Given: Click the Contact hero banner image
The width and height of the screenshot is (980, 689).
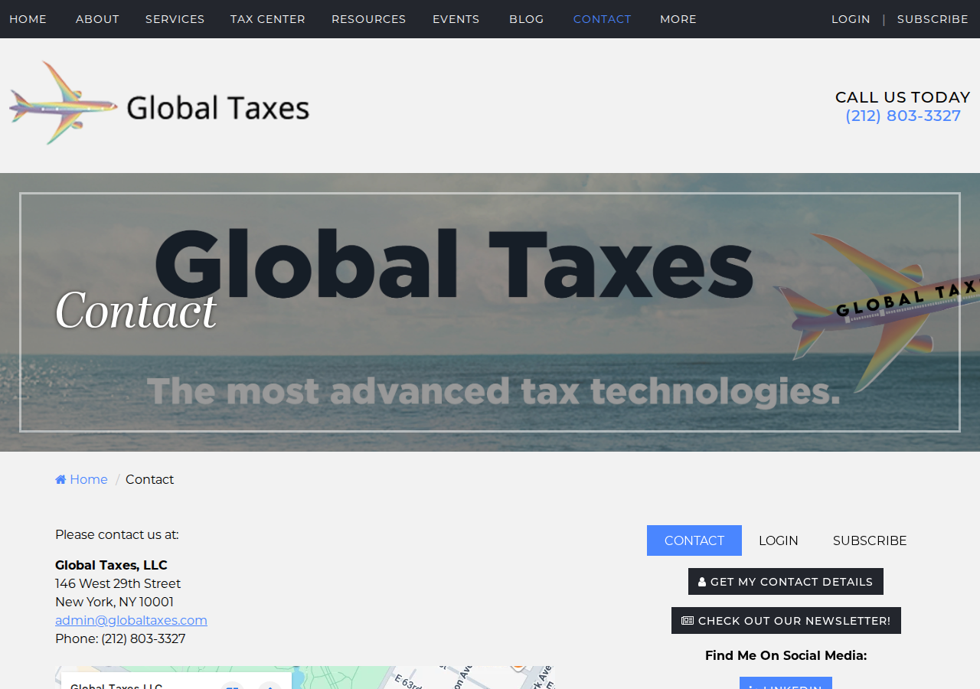Looking at the screenshot, I should pyautogui.click(x=490, y=312).
